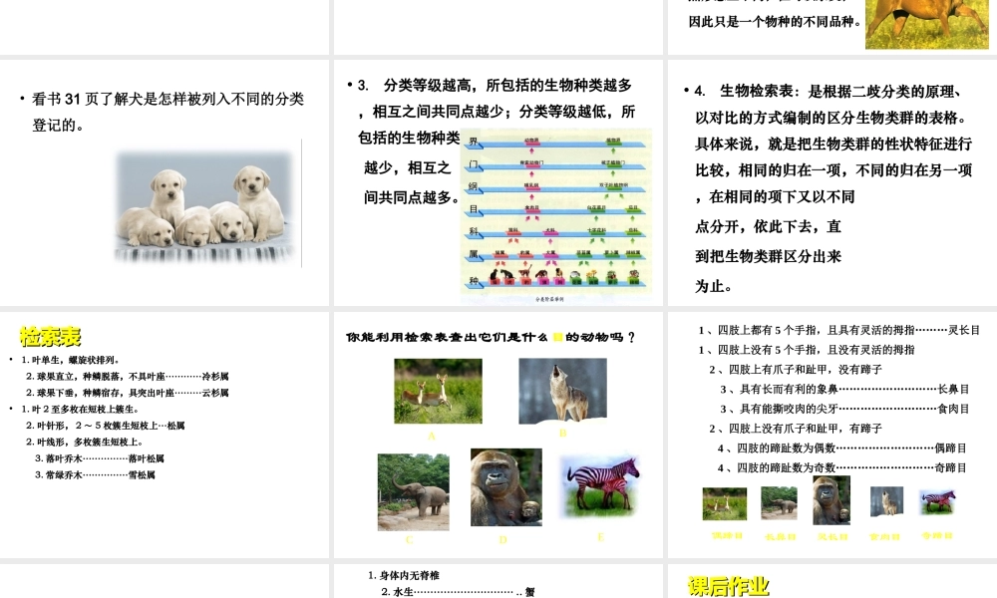The width and height of the screenshot is (997, 598).
Task: Click the line 2. 叶线形，多枚簇生短枝上。
Action: click(85, 442)
